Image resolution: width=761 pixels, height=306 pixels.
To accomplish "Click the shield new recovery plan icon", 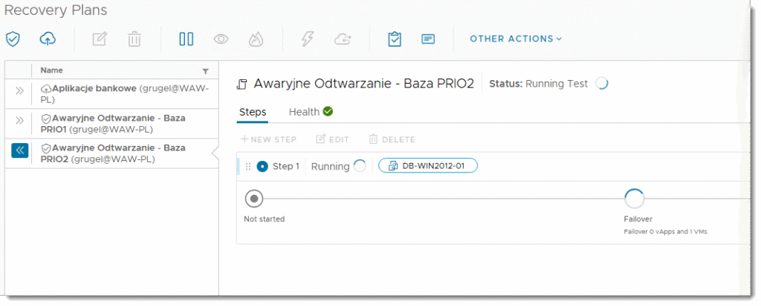I will (x=13, y=39).
